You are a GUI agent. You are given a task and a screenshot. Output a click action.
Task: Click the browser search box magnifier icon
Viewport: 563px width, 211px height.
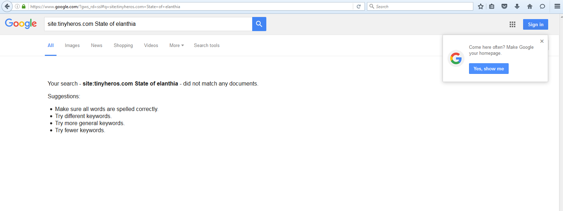[372, 6]
